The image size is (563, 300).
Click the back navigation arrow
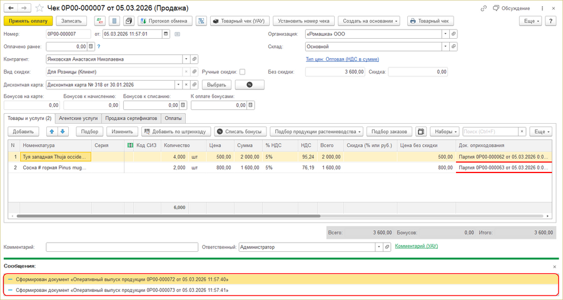point(10,8)
